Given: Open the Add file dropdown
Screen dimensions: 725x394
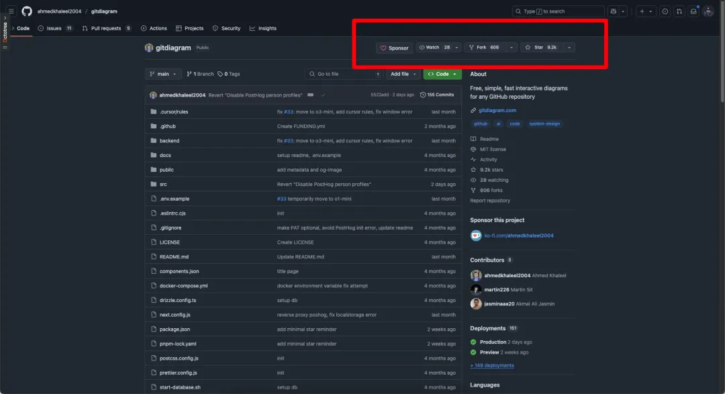Looking at the screenshot, I should [x=403, y=74].
